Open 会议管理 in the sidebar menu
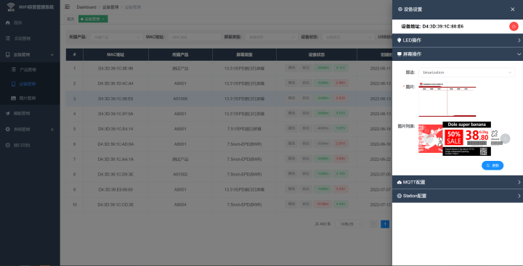Image resolution: width=523 pixels, height=266 pixels. click(x=30, y=38)
